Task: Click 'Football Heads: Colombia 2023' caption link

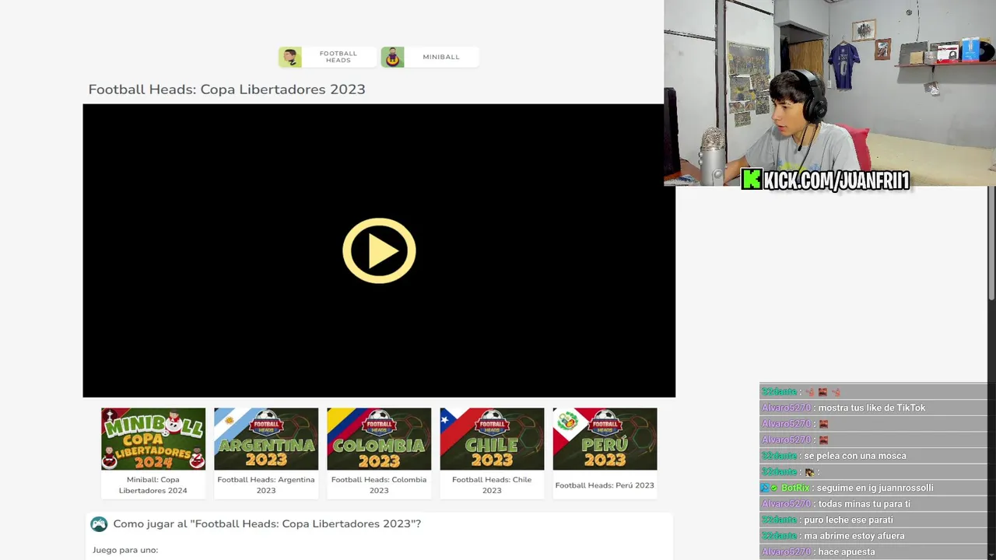Action: tap(379, 485)
